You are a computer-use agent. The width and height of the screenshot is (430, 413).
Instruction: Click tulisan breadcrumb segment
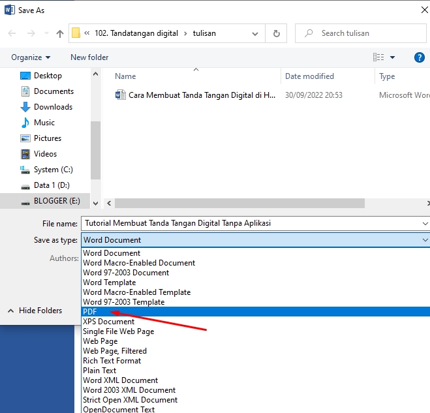pyautogui.click(x=204, y=33)
